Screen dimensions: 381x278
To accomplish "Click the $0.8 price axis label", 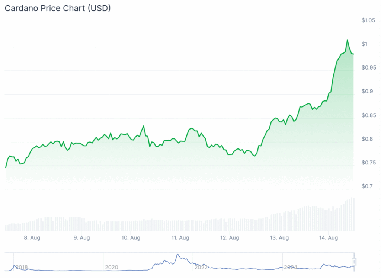I will (x=367, y=139).
